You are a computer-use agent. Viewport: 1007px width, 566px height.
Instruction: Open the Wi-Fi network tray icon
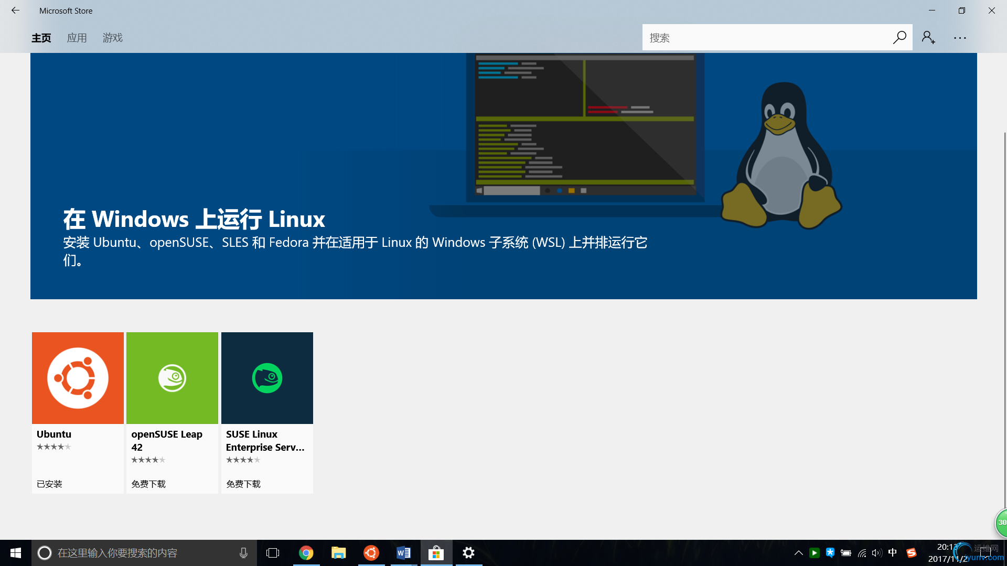click(x=862, y=553)
